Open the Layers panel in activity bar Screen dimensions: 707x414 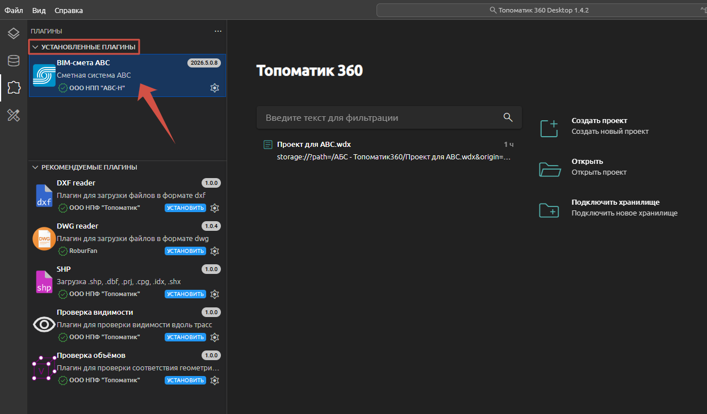pos(14,33)
